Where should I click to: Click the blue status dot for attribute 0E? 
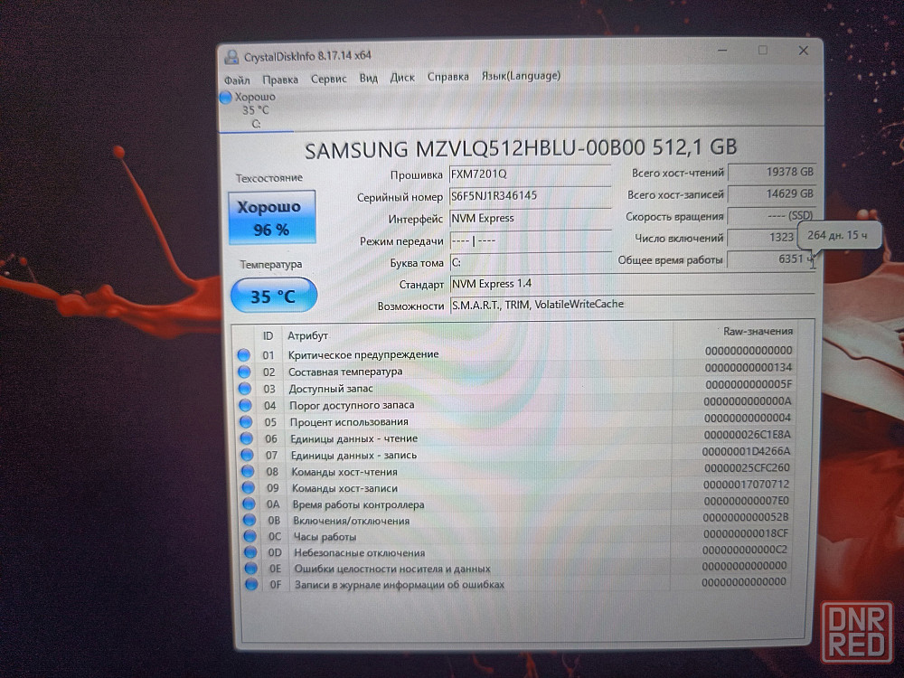(x=251, y=569)
